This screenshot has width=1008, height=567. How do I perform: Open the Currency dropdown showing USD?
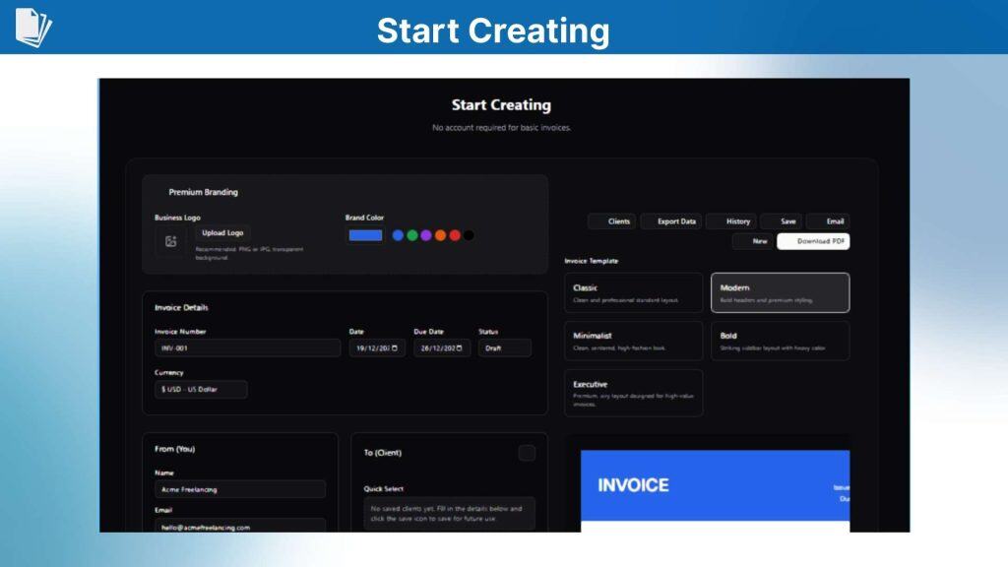[x=200, y=389]
